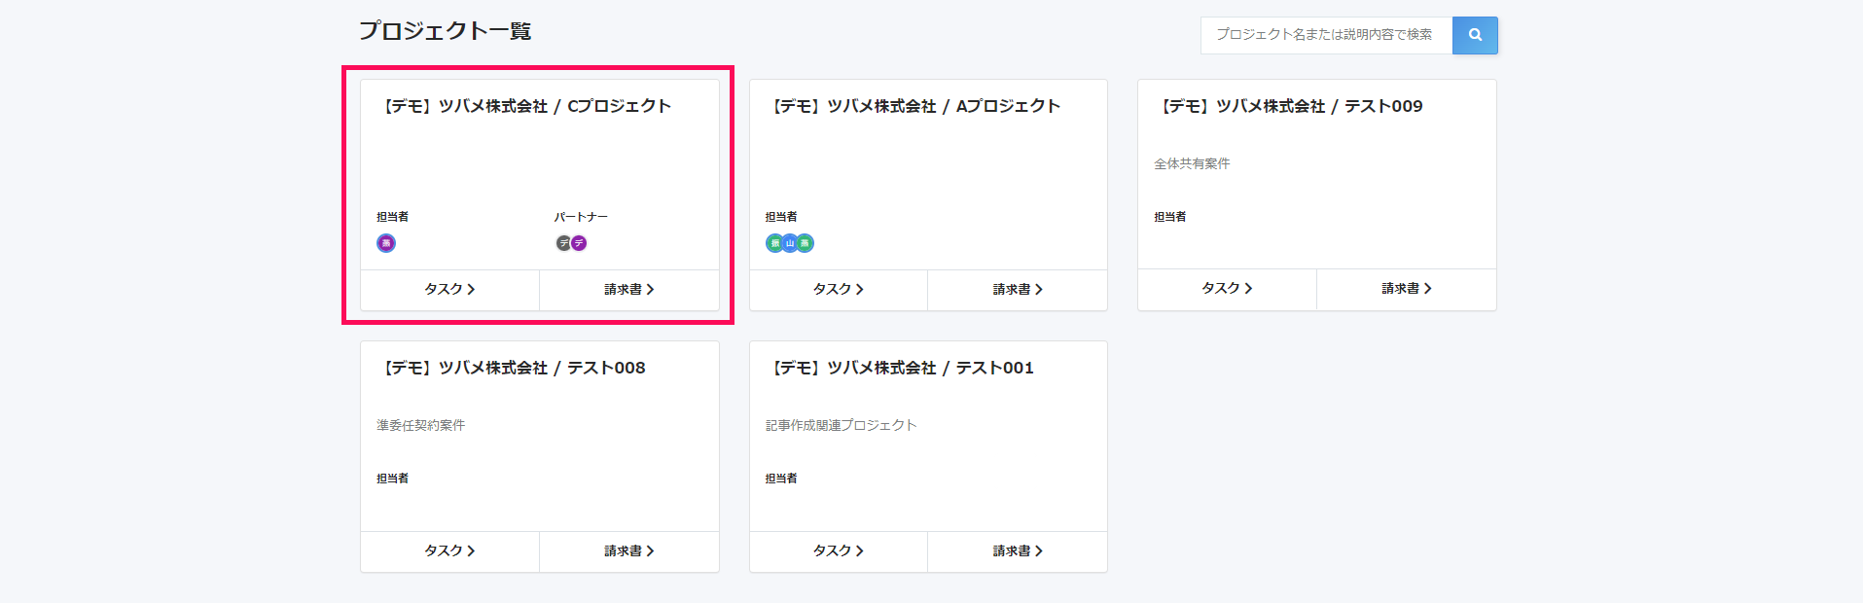
Task: Click the purple デ partner avatar in Cプロジェクト
Action: pos(579,243)
